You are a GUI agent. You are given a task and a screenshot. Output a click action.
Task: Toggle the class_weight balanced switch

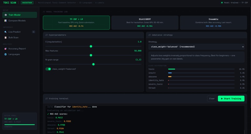coord(48,69)
